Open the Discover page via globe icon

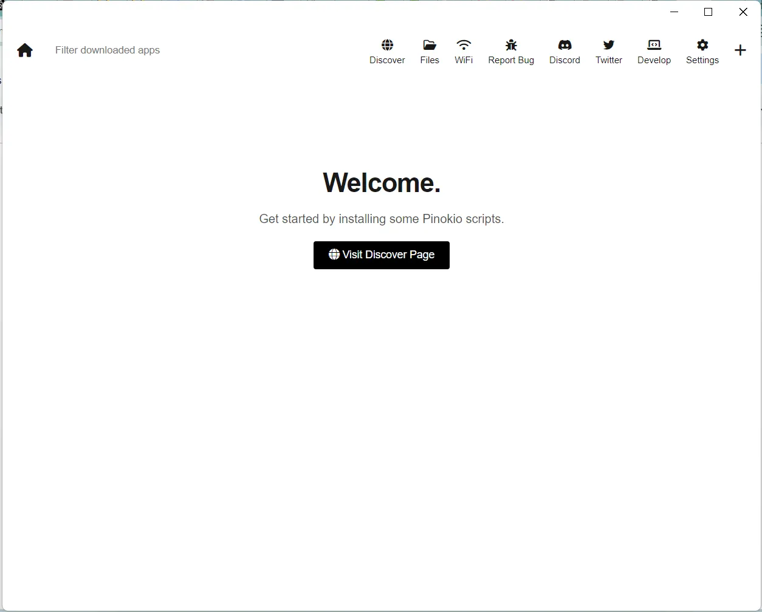click(387, 45)
